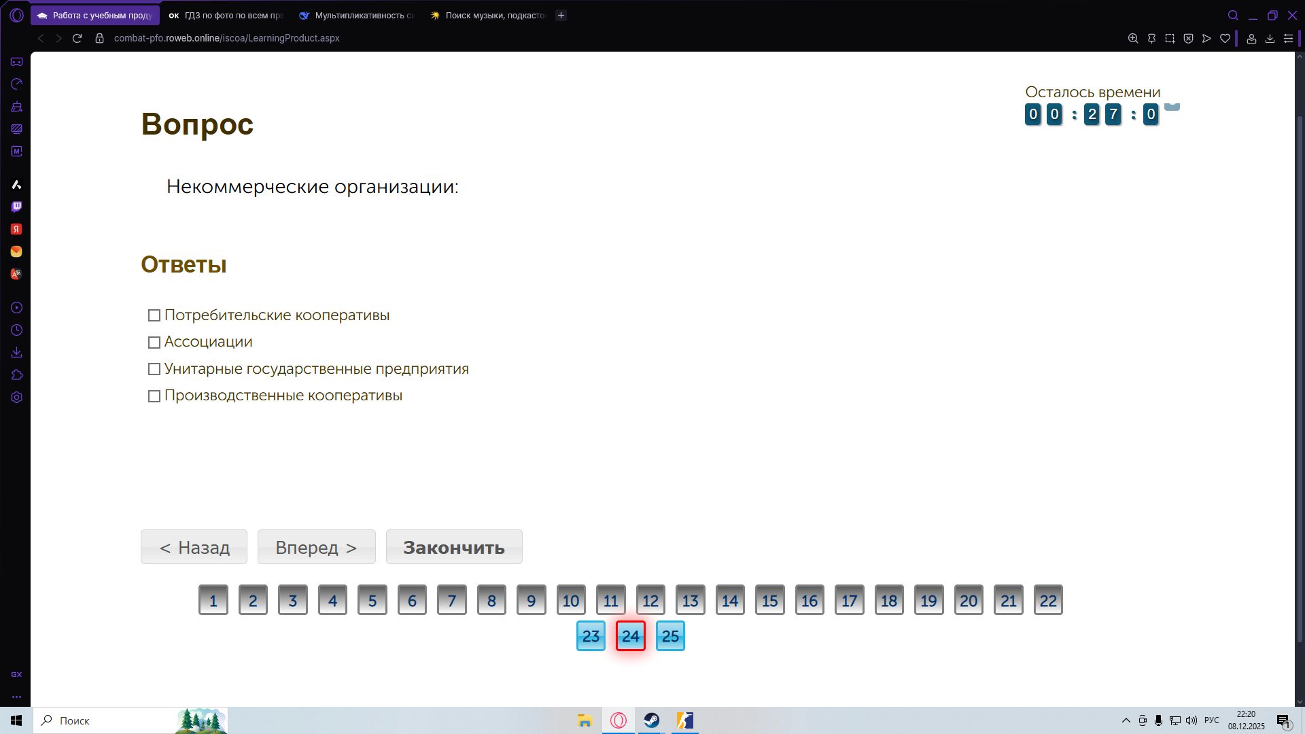Take snapshot with toolbar camera icon
The height and width of the screenshot is (734, 1305).
click(1170, 39)
